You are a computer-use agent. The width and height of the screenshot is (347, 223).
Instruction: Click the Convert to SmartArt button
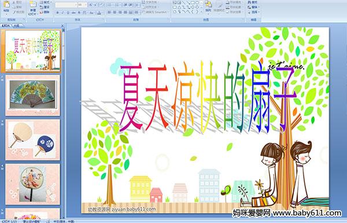(156, 12)
